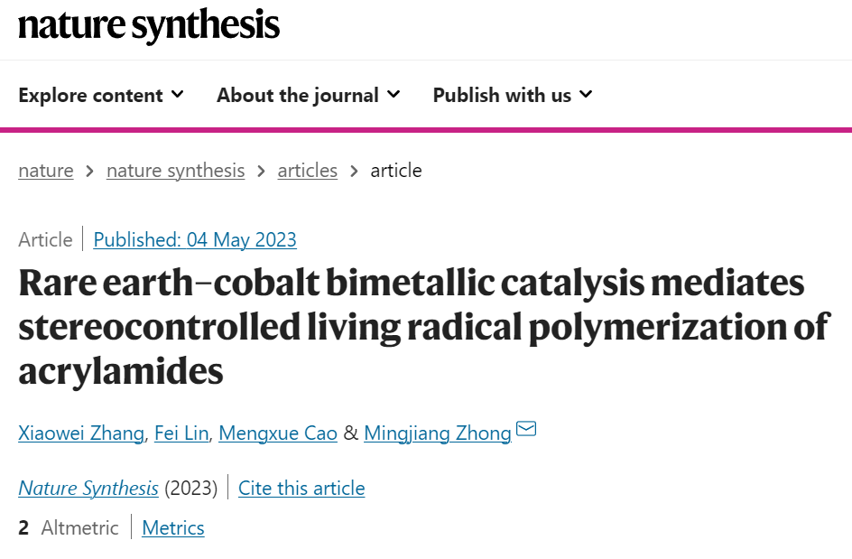Open the Explore content menu
The width and height of the screenshot is (852, 559).
pyautogui.click(x=101, y=95)
